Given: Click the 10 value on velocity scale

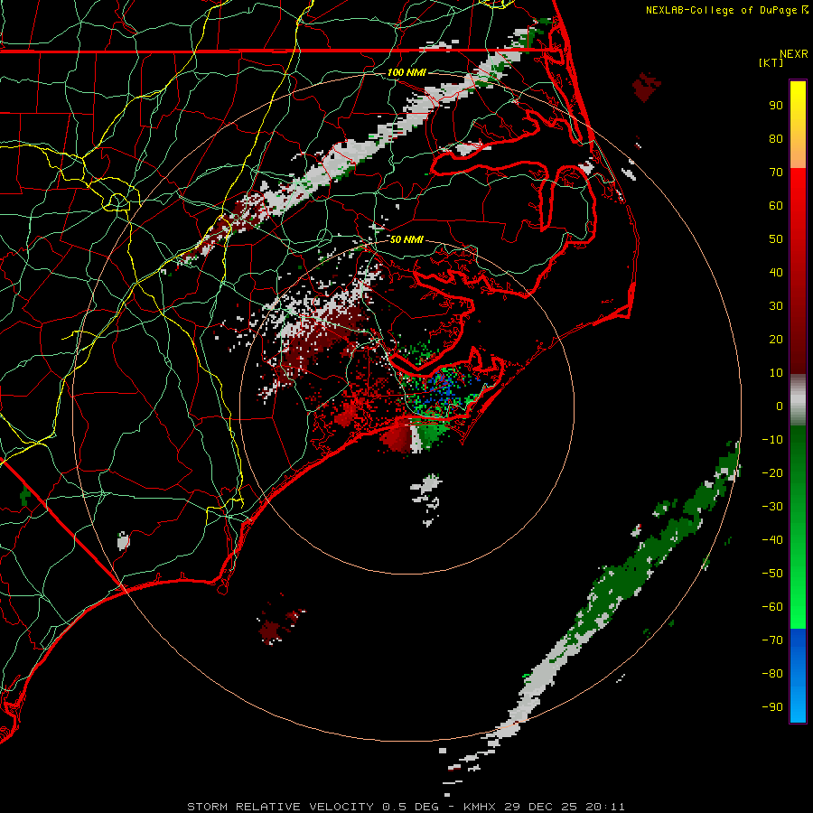Looking at the screenshot, I should click(x=776, y=373).
